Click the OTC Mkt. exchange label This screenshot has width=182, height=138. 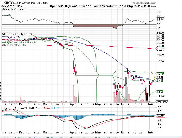click(42, 3)
